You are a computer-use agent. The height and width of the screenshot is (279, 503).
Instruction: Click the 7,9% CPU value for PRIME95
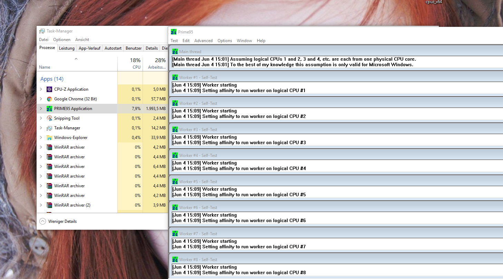[136, 109]
